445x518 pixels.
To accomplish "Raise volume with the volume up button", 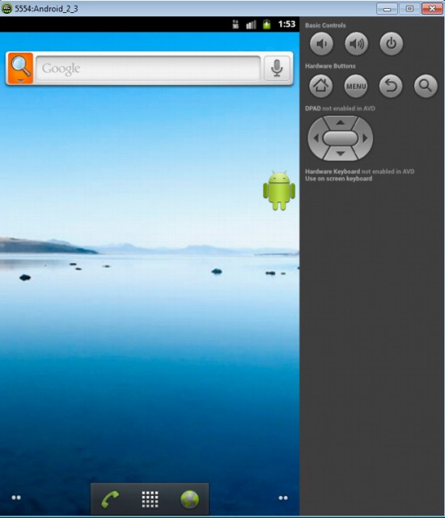I will pyautogui.click(x=356, y=43).
